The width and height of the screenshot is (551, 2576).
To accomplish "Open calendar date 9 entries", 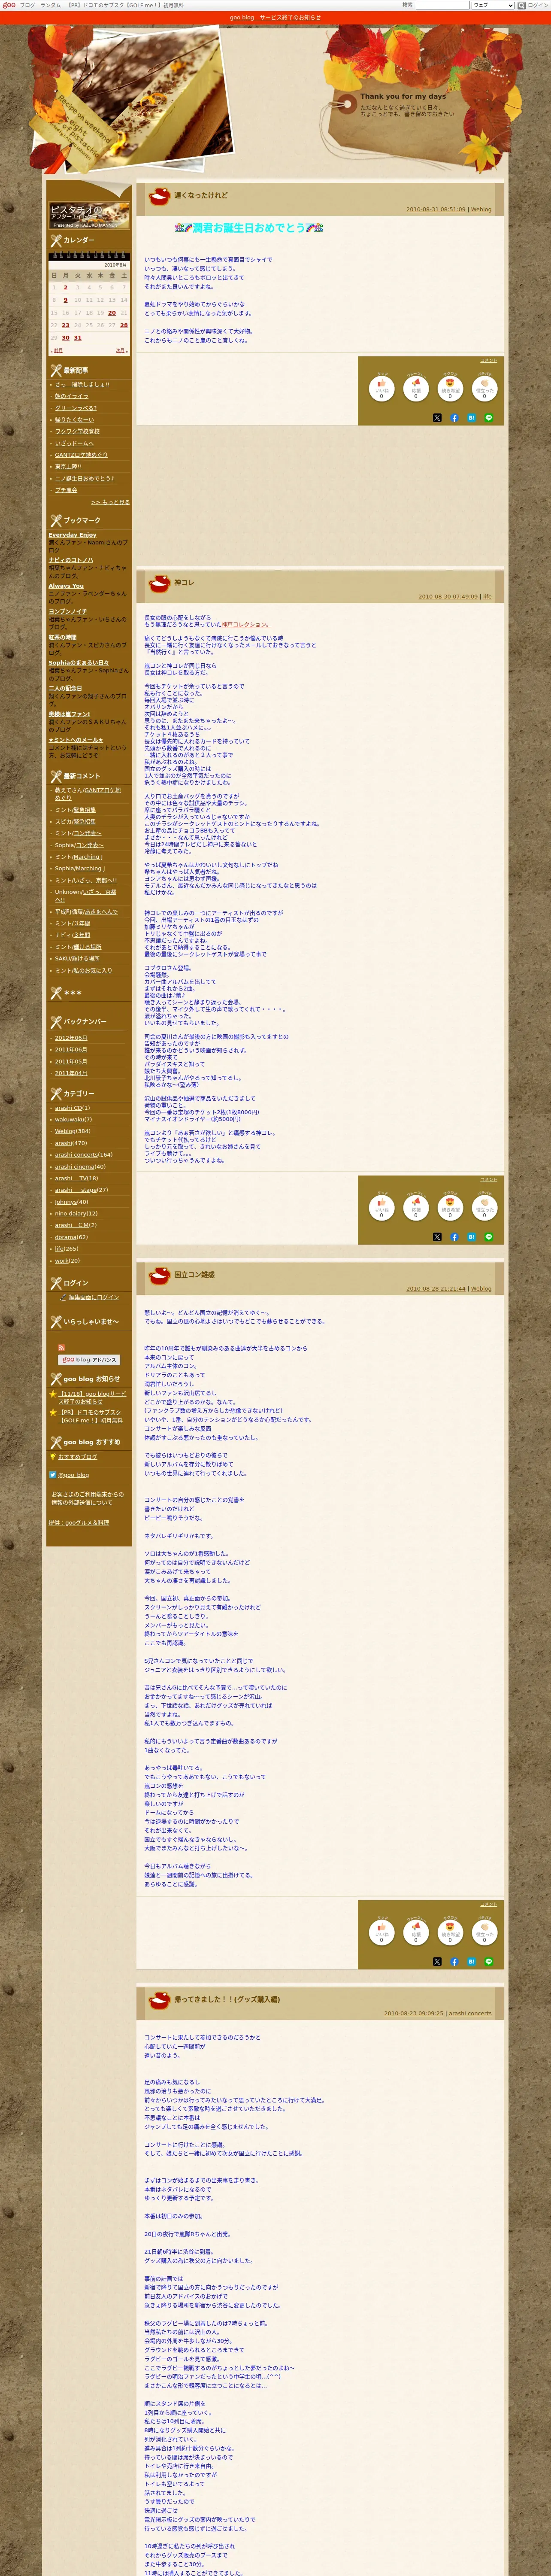I will pyautogui.click(x=66, y=300).
